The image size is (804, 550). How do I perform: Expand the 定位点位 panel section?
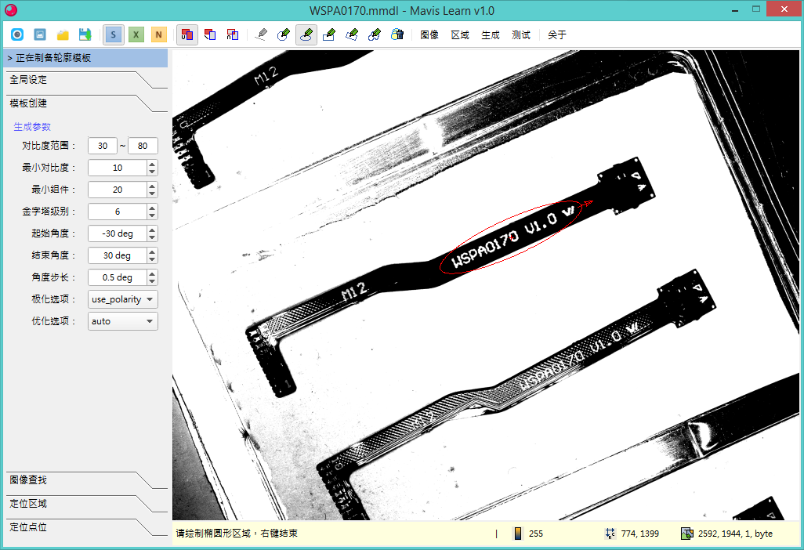coord(86,527)
